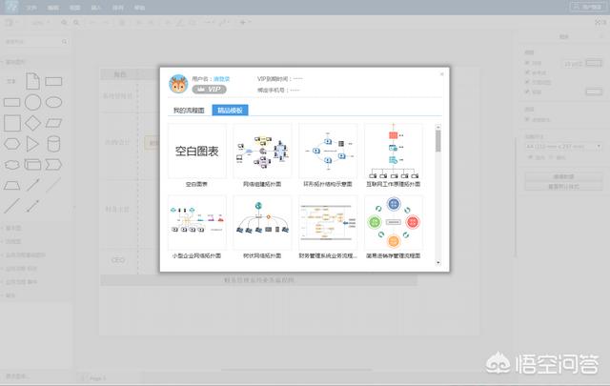This screenshot has height=386, width=610.
Task: Select the hexagon shape
Action: [x=12, y=144]
